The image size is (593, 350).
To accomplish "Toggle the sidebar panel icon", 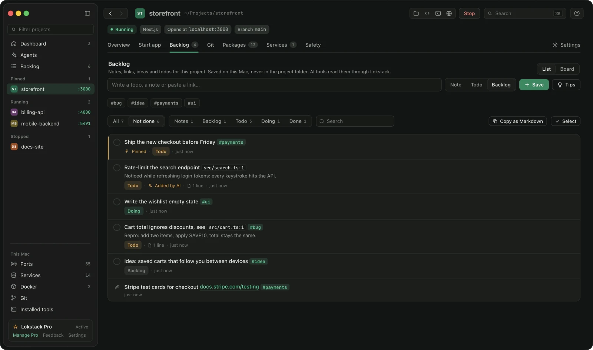I will point(87,13).
